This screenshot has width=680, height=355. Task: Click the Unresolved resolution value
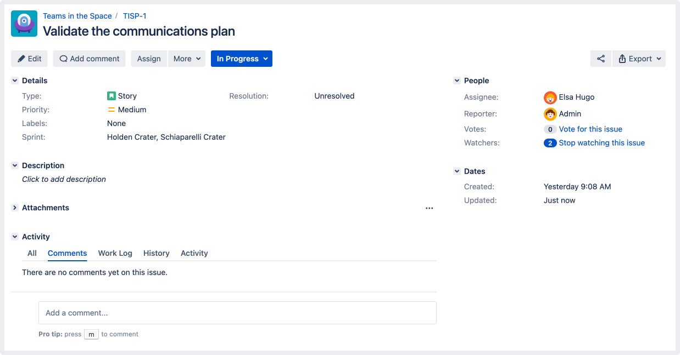(x=335, y=96)
